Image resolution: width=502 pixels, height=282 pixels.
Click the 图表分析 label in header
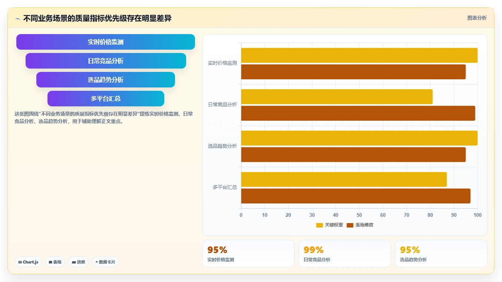(x=477, y=18)
